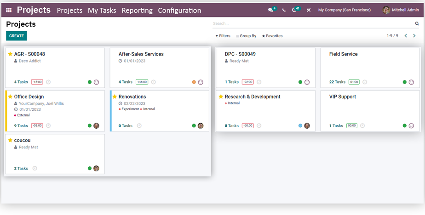Click activity clock icon on Office Design
Viewport: 425px width, 215px height.
click(x=48, y=125)
